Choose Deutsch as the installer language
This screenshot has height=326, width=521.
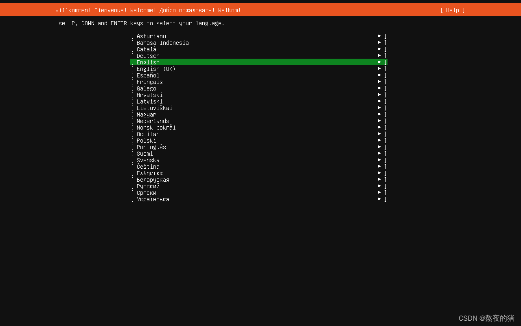259,55
